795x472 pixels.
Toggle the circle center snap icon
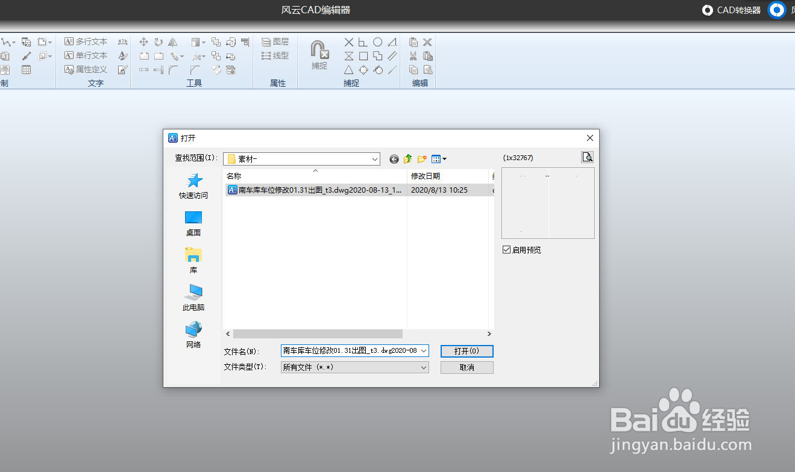[x=377, y=42]
